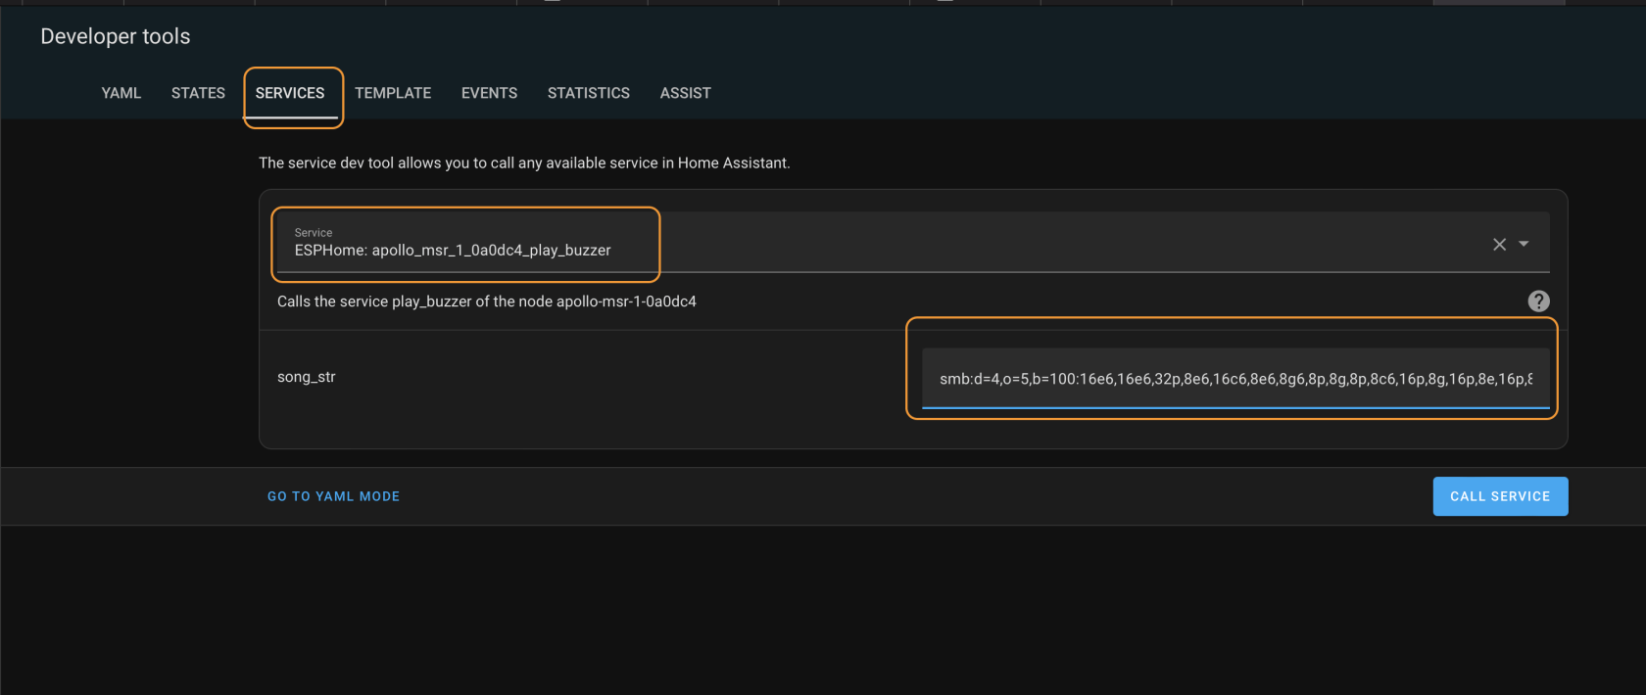Switch to the ASSIST tab
Image resolution: width=1646 pixels, height=695 pixels.
pyautogui.click(x=685, y=93)
